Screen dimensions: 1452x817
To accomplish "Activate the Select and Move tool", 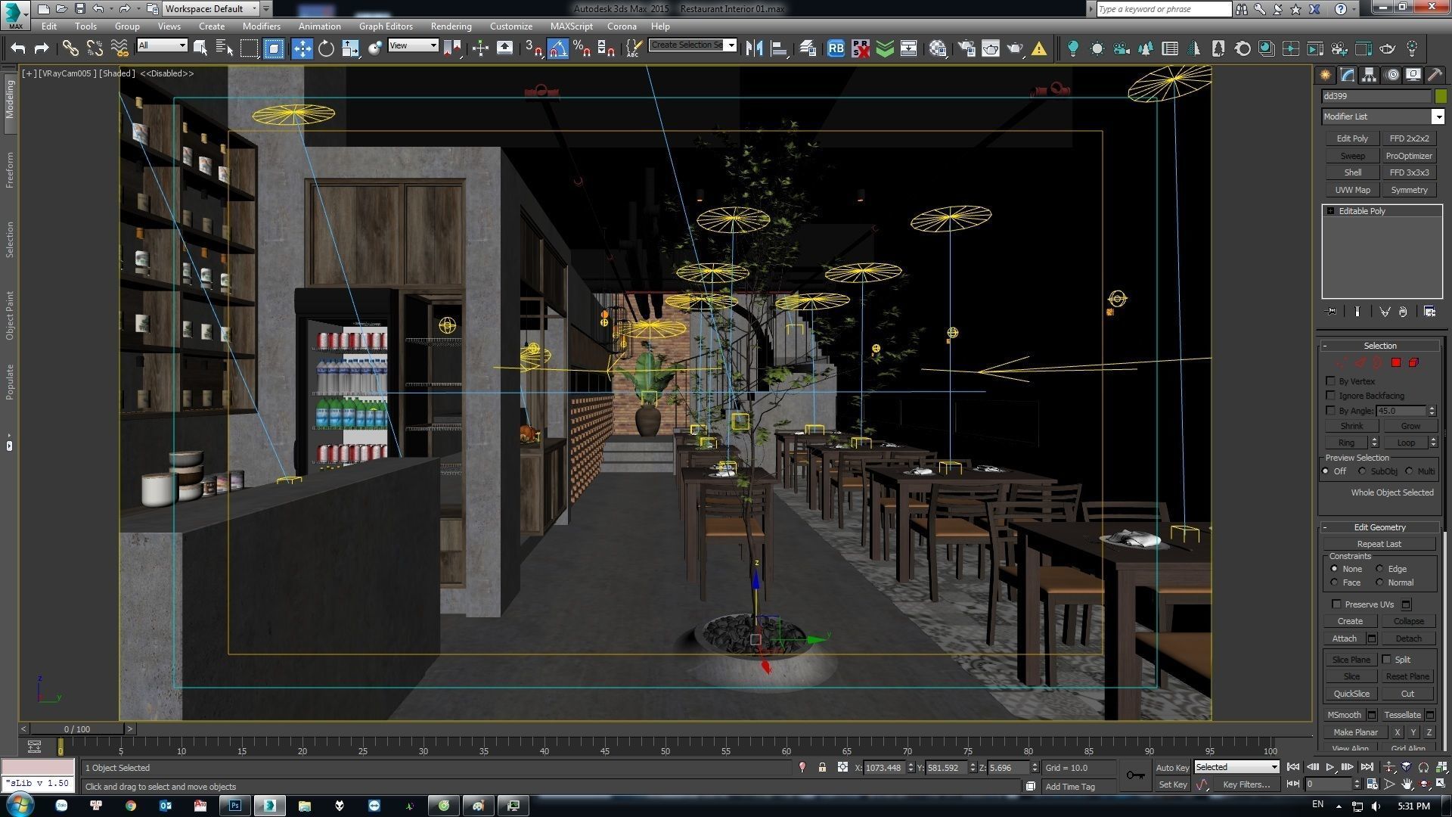I will pyautogui.click(x=302, y=48).
